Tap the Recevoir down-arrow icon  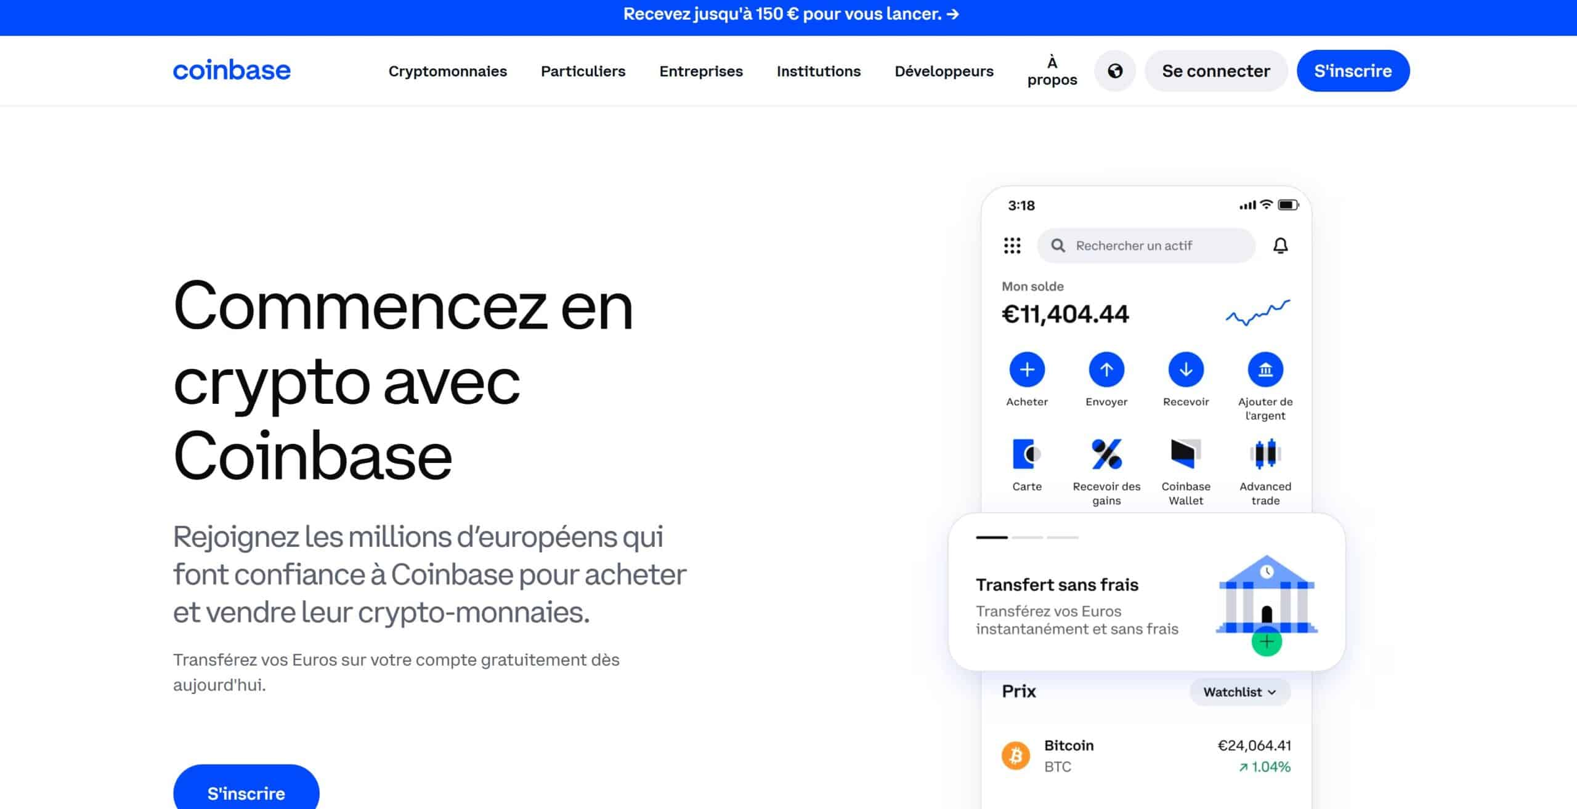1186,369
